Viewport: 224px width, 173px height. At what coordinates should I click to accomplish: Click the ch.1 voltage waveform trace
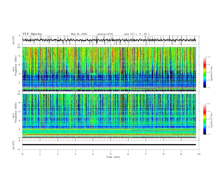point(109,40)
